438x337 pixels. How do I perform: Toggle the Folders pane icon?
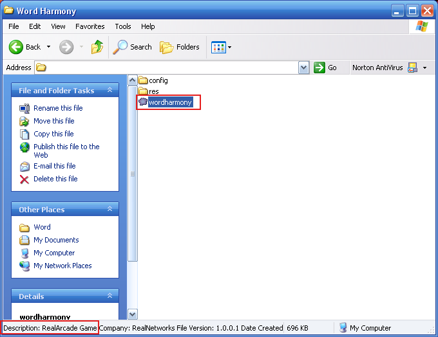(x=166, y=47)
